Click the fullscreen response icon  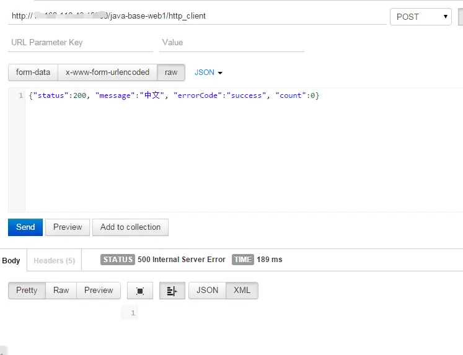coord(140,291)
